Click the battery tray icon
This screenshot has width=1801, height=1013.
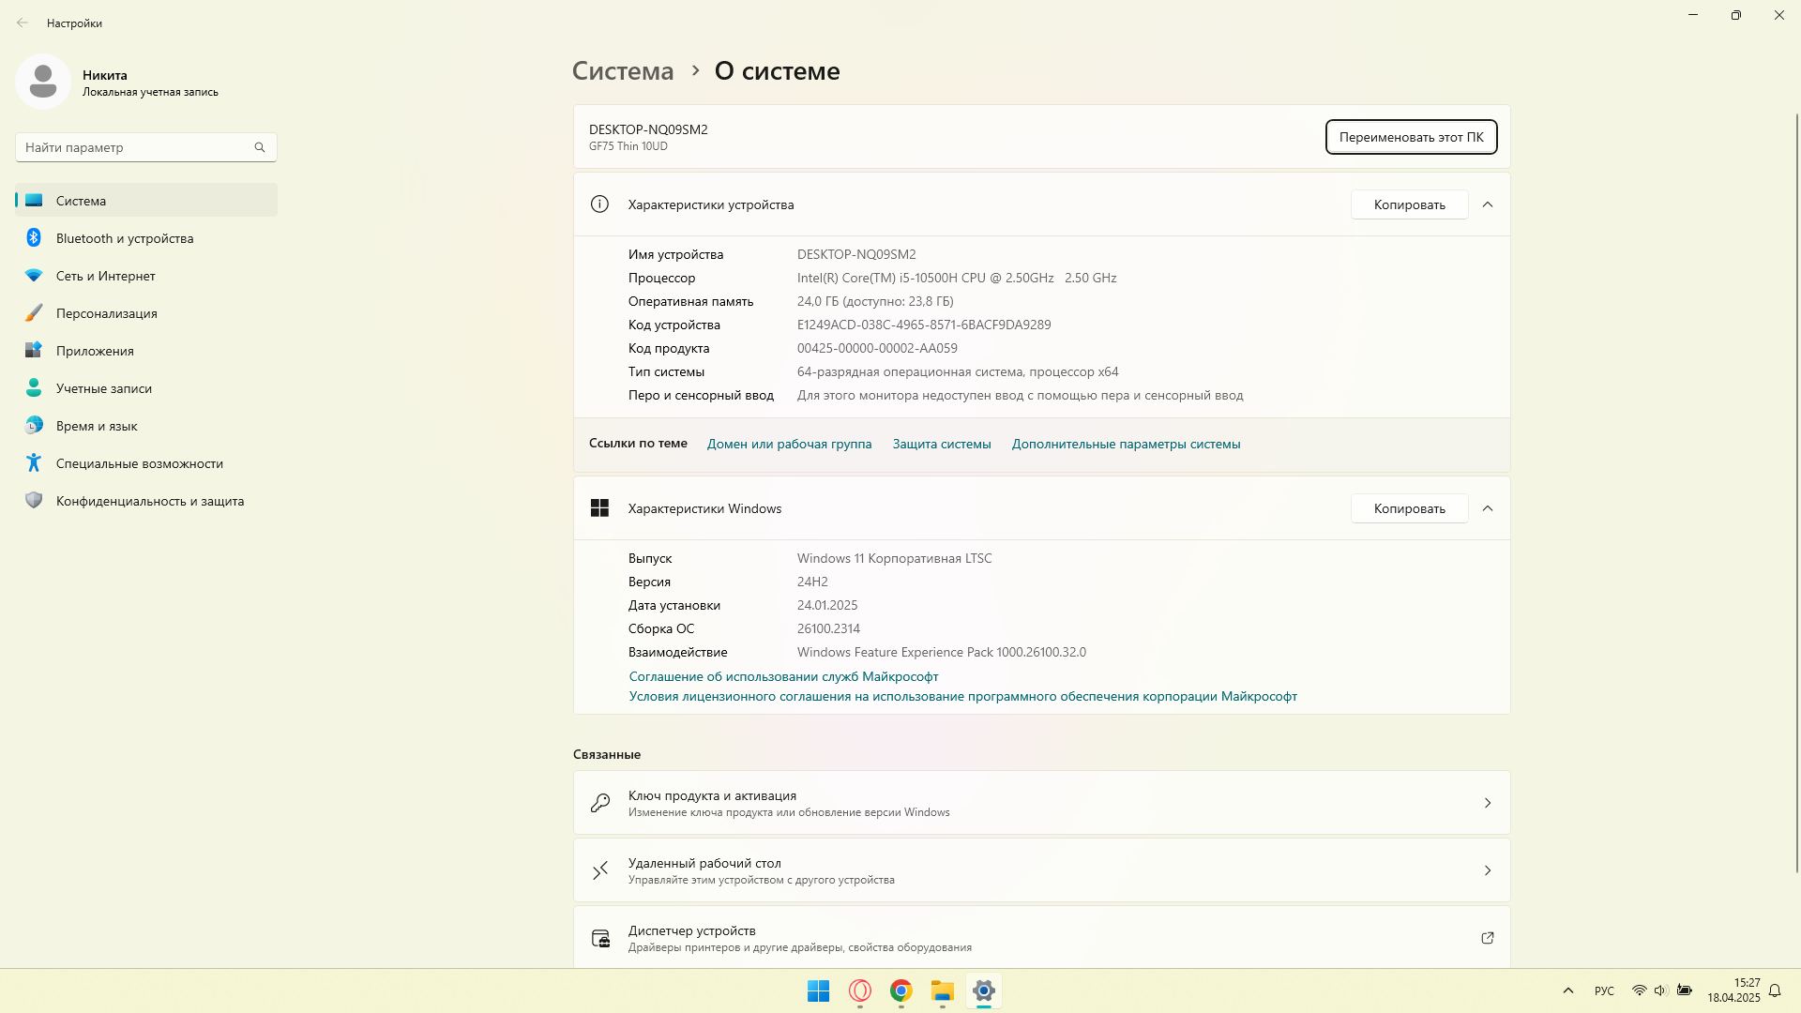click(x=1685, y=990)
